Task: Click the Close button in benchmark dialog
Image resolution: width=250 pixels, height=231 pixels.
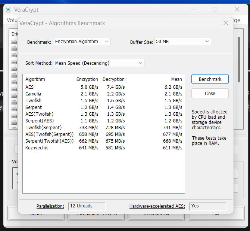Action: click(210, 94)
